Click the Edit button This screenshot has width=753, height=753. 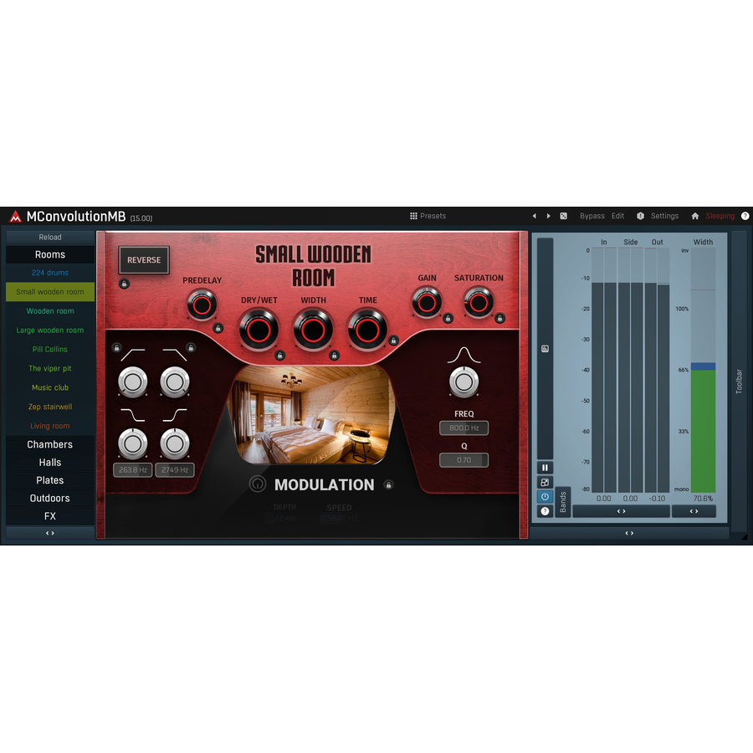point(617,216)
